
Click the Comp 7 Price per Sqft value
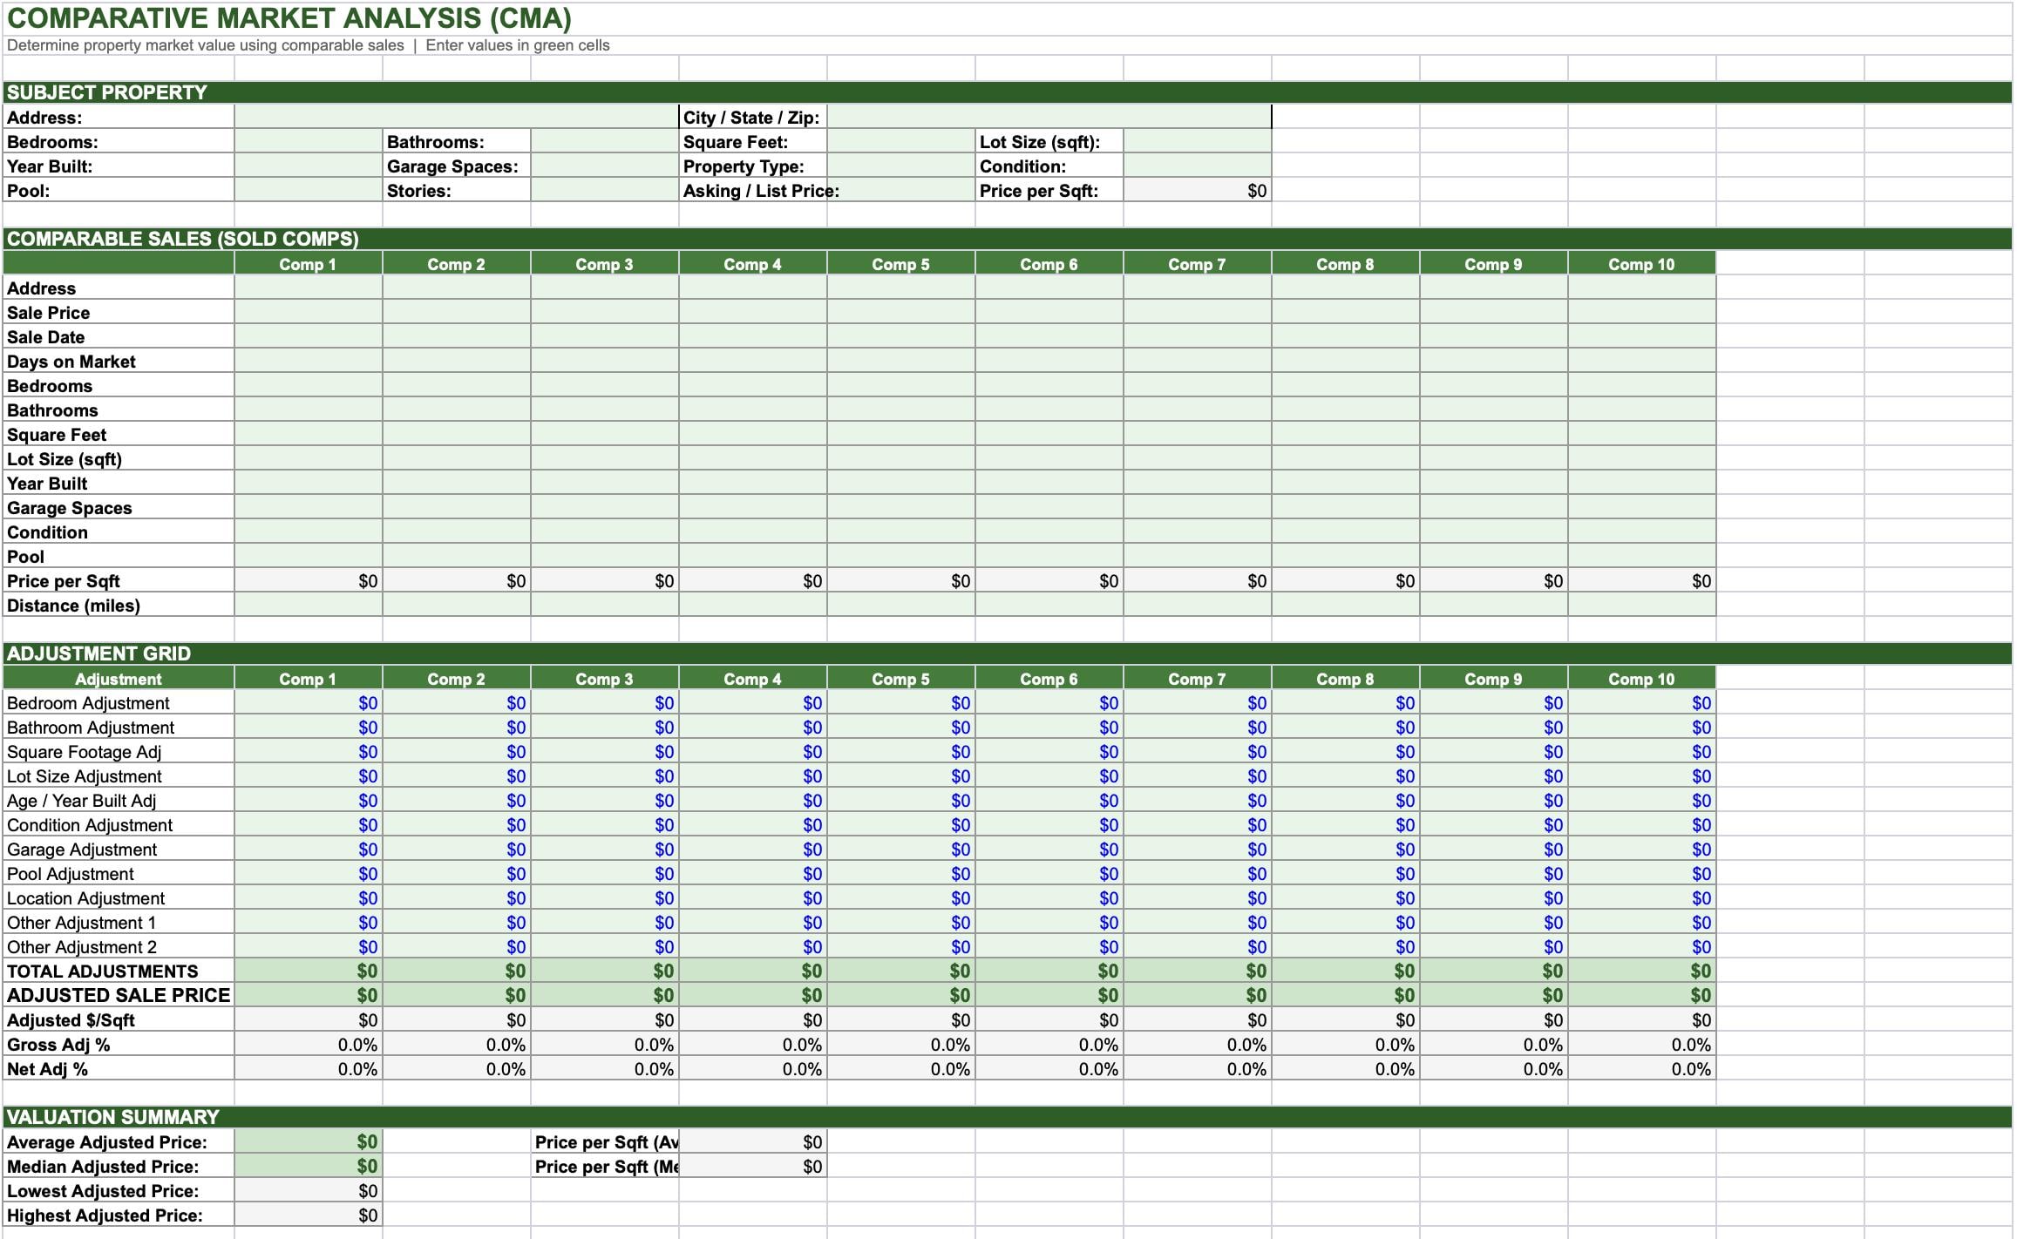point(1198,580)
